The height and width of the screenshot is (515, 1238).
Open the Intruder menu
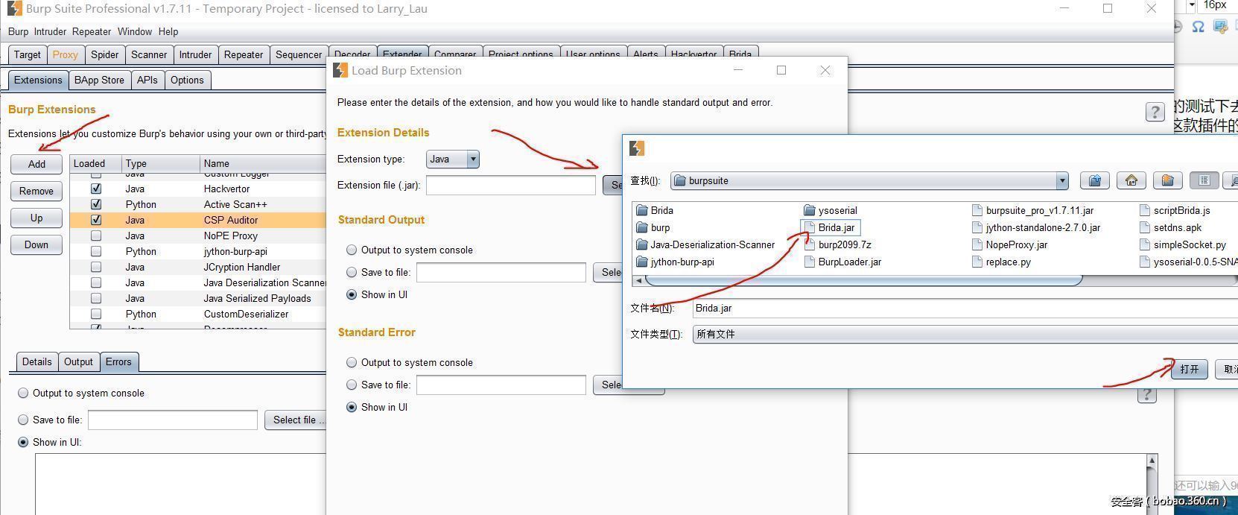click(50, 31)
